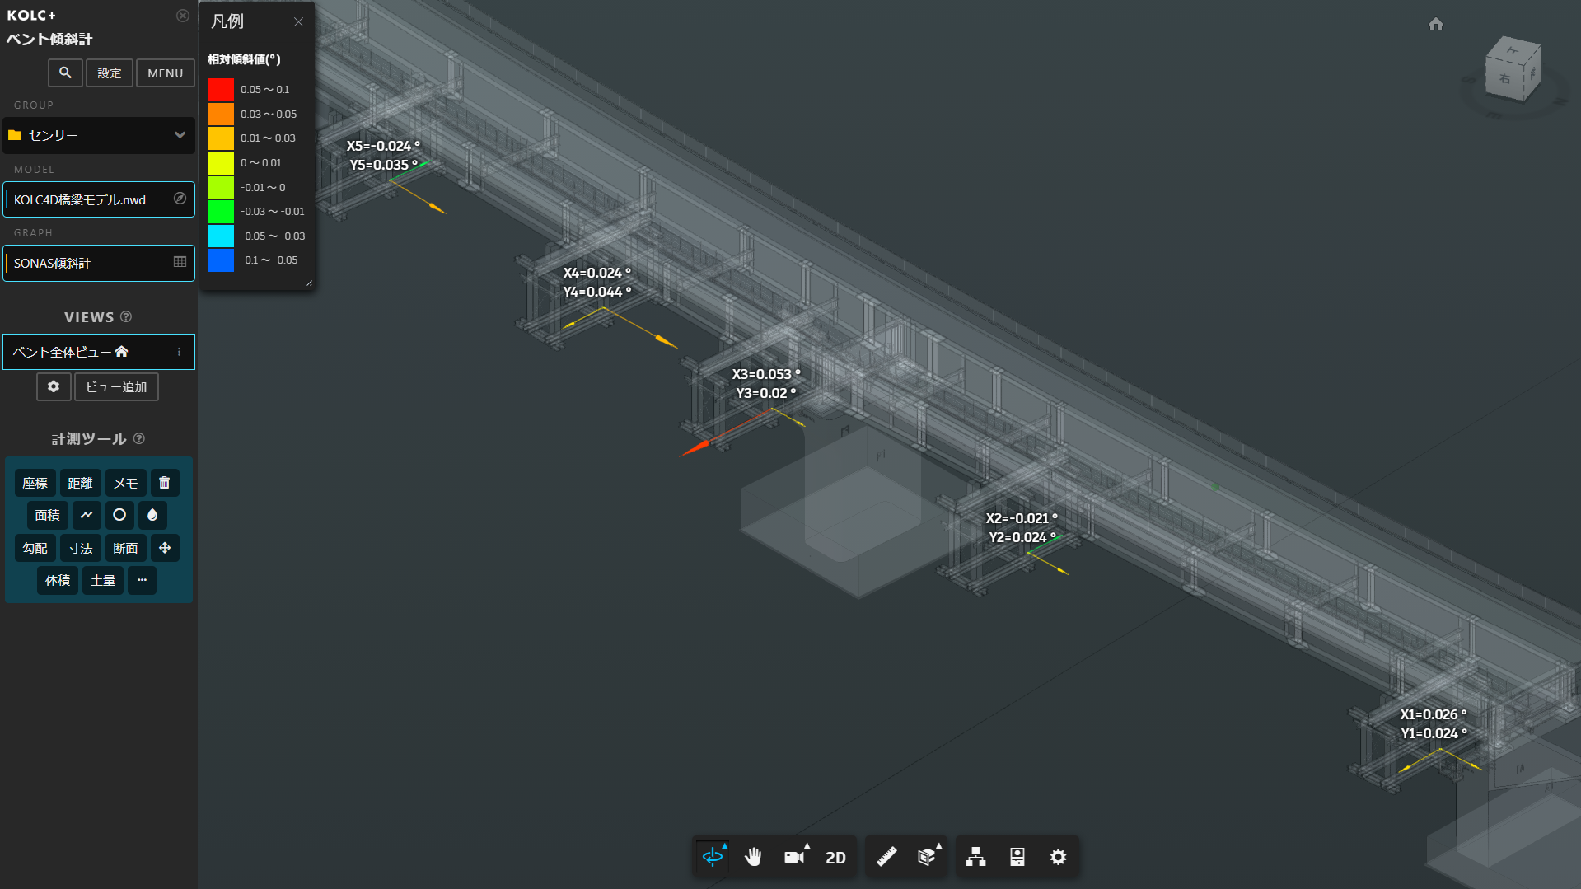The width and height of the screenshot is (1581, 889).
Task: Open viewer settings gear in bottom toolbar
Action: click(1058, 857)
